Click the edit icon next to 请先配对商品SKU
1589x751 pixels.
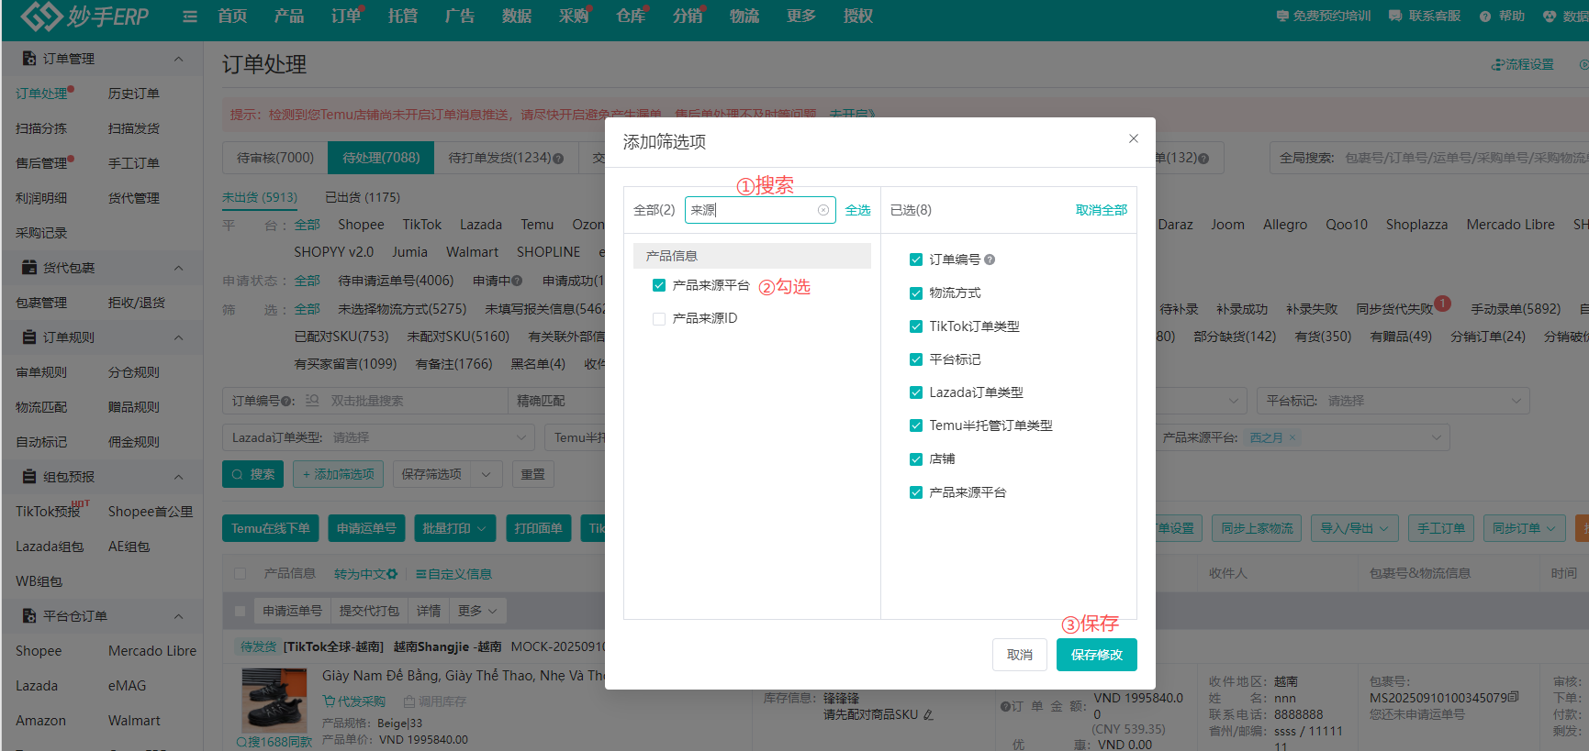(928, 715)
